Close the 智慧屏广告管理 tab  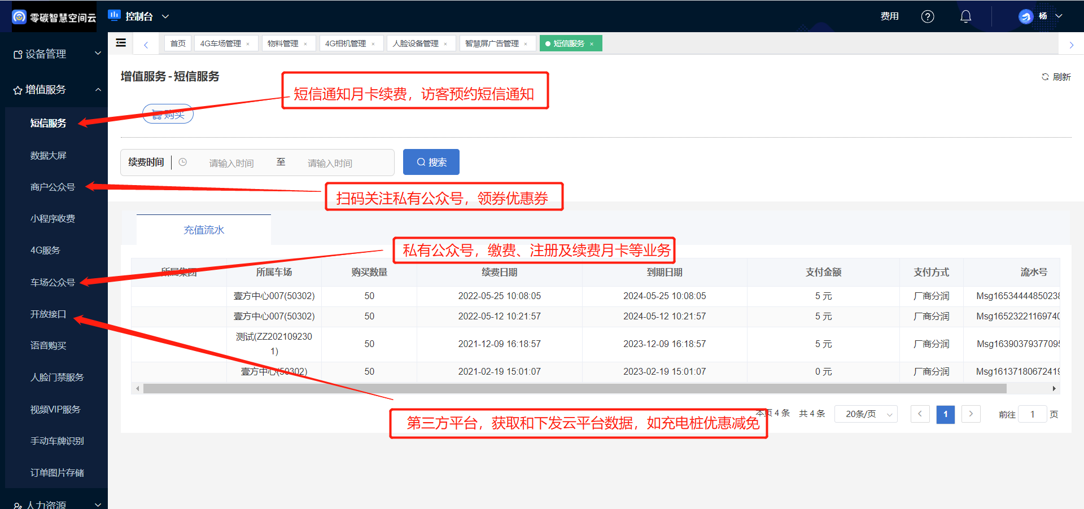(526, 44)
